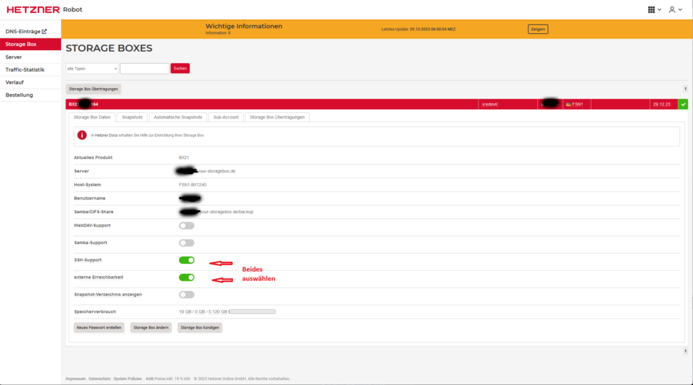
Task: Click Storage Box Übertragungen button above list
Action: (93, 89)
